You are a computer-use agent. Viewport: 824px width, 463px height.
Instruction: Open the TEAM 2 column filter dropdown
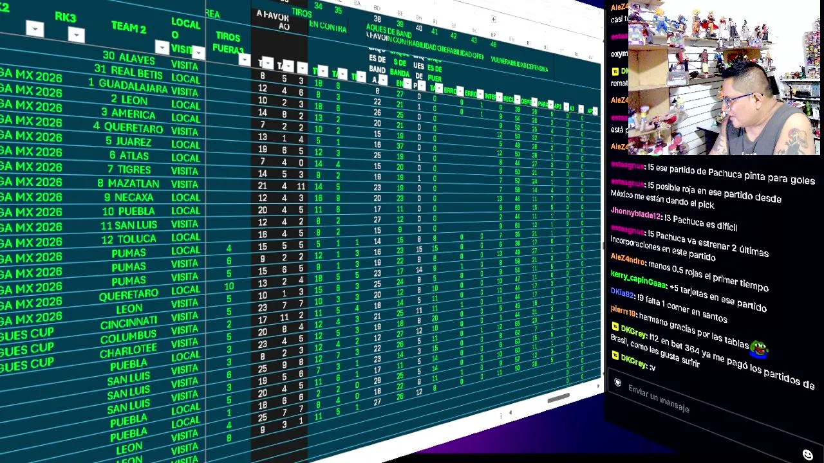click(162, 48)
